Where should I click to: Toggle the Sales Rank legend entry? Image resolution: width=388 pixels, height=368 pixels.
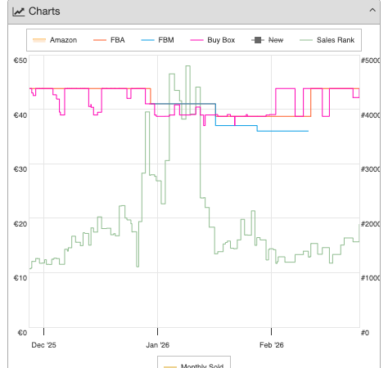(x=327, y=40)
